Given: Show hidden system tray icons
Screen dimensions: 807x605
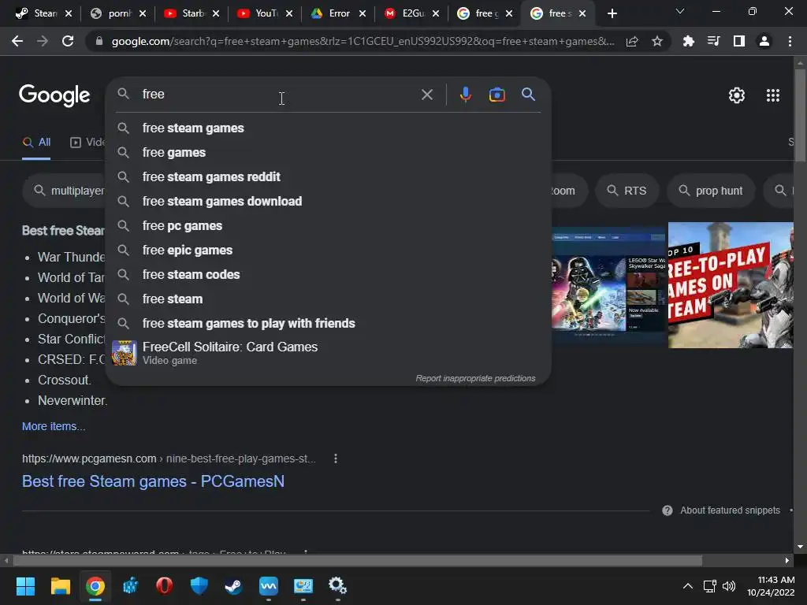Looking at the screenshot, I should coord(687,586).
